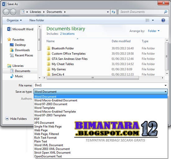Click the GTA San Andreas User Files folder icon

click(49, 59)
